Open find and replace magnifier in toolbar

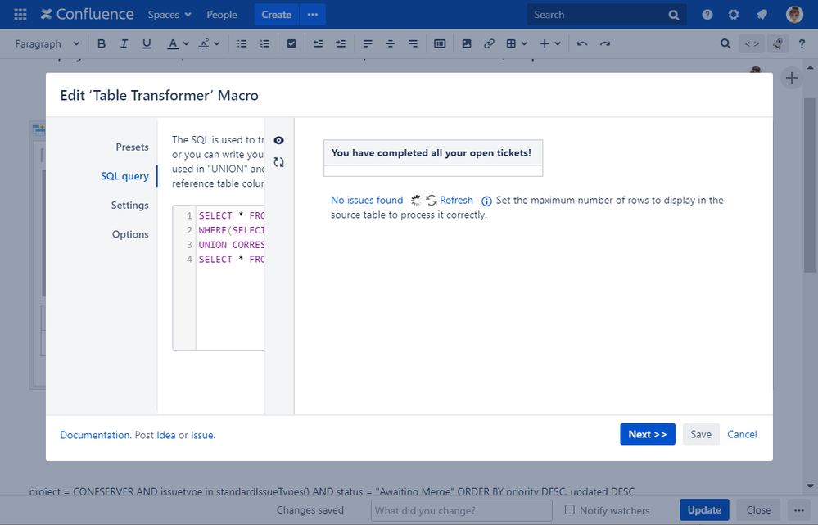coord(725,44)
